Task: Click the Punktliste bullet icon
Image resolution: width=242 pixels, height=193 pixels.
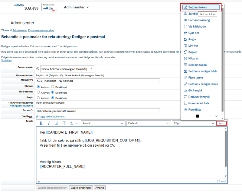Action: click(x=185, y=110)
